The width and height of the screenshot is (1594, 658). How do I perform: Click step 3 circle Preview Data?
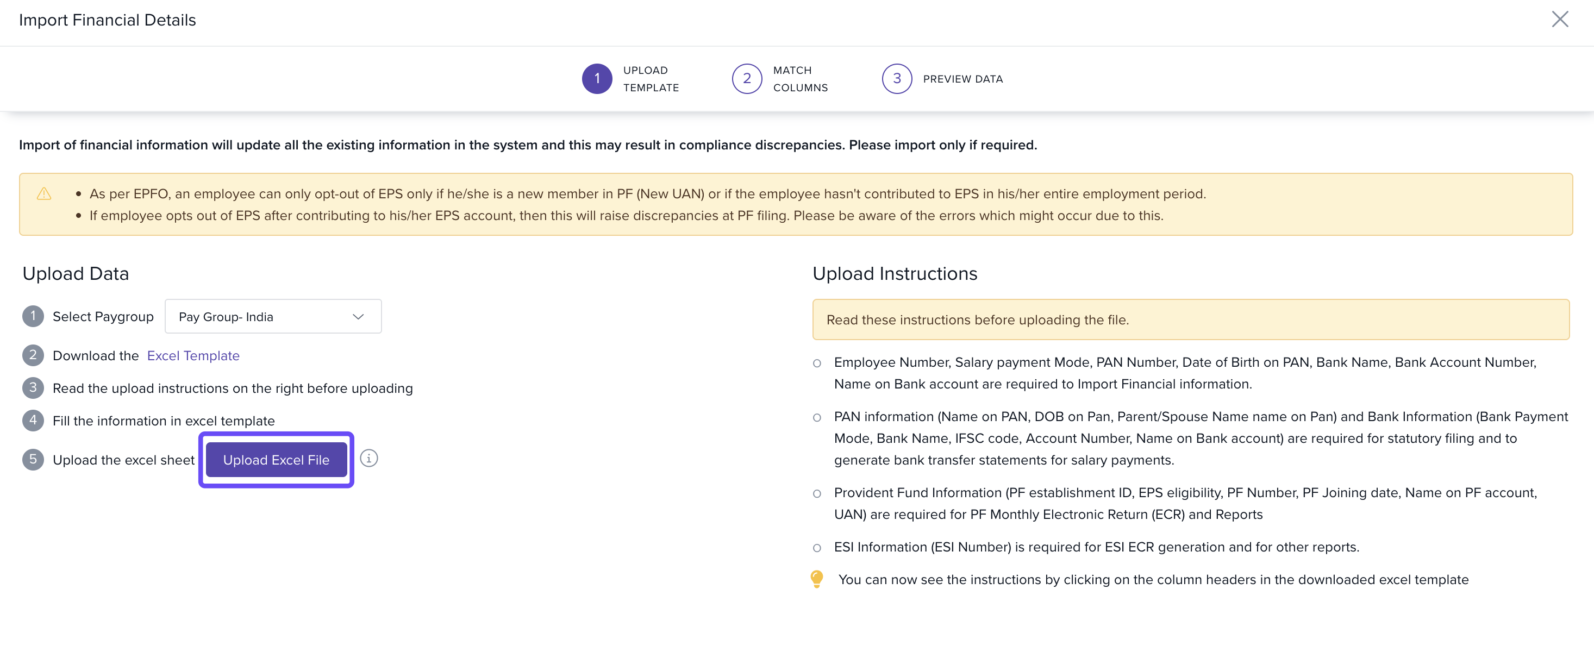(x=896, y=79)
